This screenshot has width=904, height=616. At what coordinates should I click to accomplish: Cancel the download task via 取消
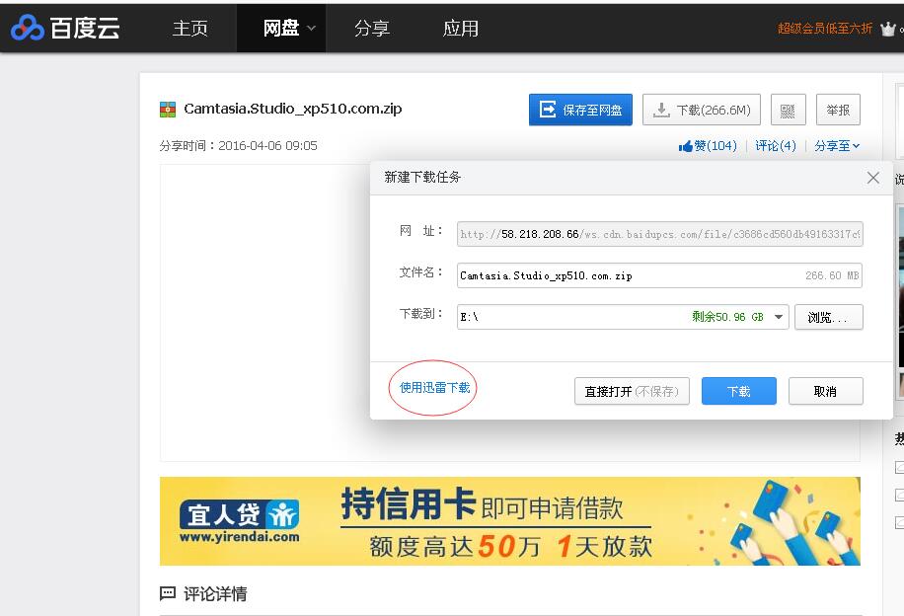coord(825,391)
